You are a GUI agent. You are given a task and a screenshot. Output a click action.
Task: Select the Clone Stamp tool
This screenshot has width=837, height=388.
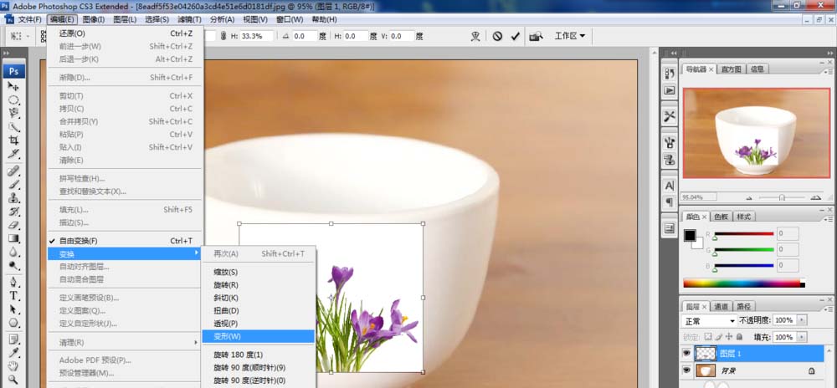coord(13,197)
